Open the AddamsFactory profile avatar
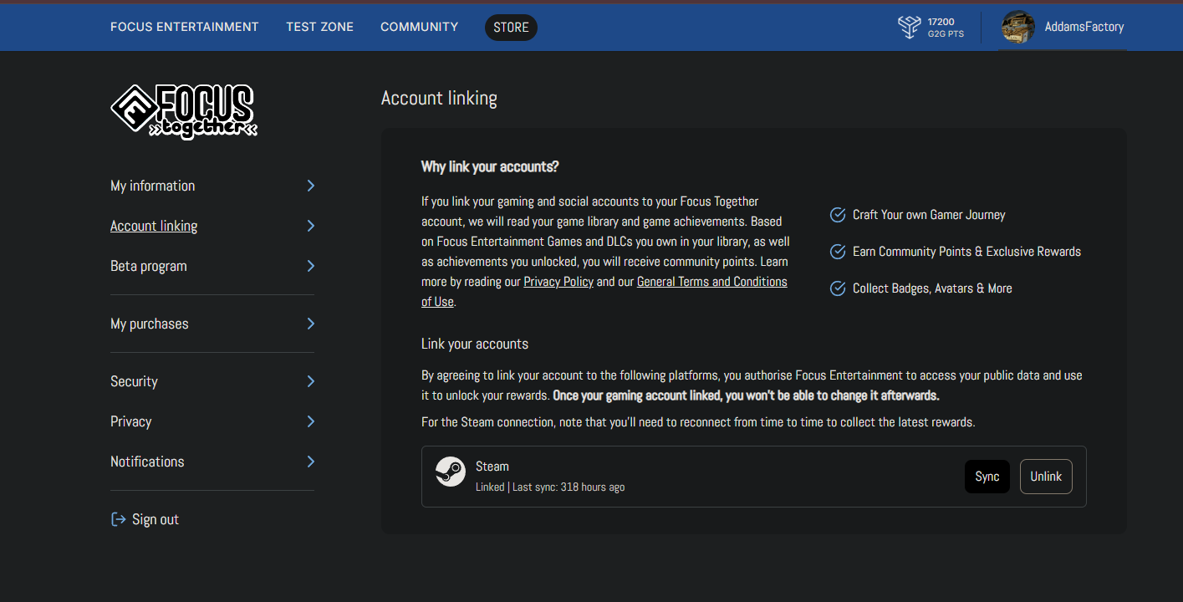Image resolution: width=1183 pixels, height=602 pixels. (1017, 27)
